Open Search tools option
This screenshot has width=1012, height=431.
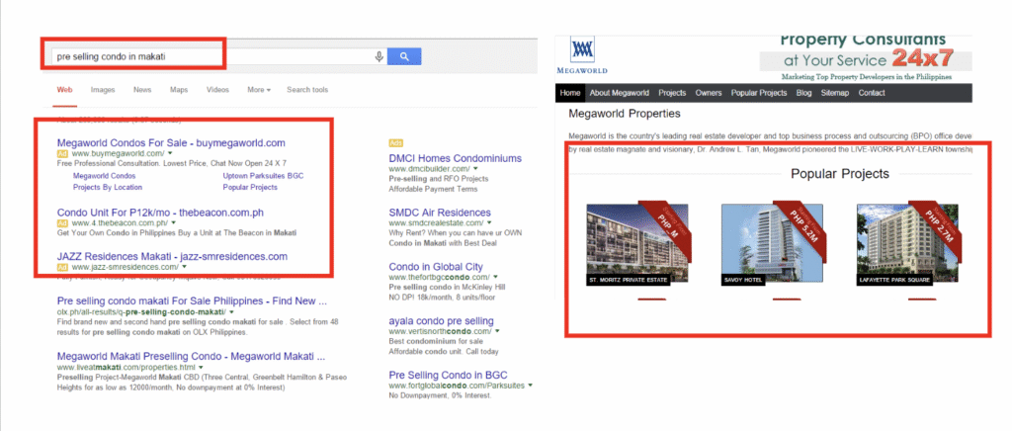pos(307,90)
